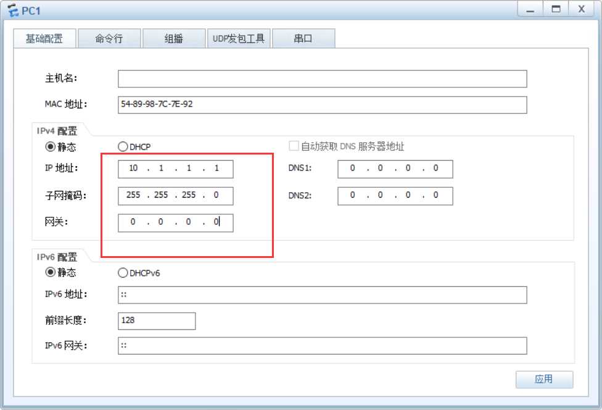Switch to the 基础配置 tab
602x410 pixels.
pyautogui.click(x=44, y=39)
